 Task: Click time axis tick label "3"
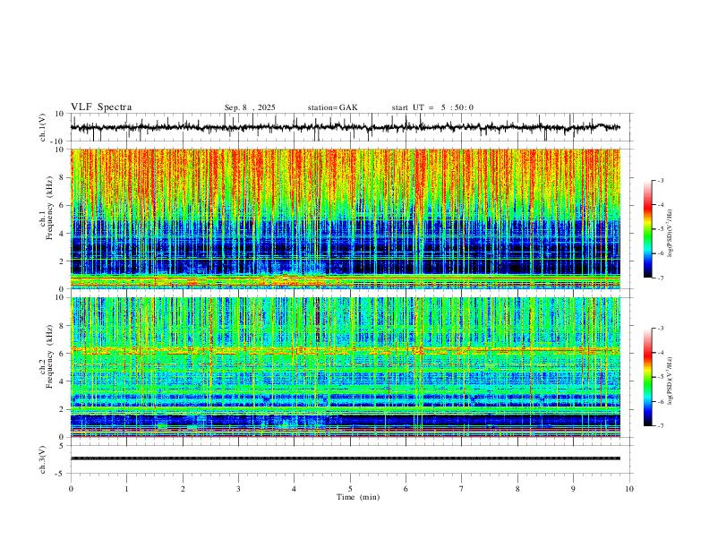pos(238,489)
